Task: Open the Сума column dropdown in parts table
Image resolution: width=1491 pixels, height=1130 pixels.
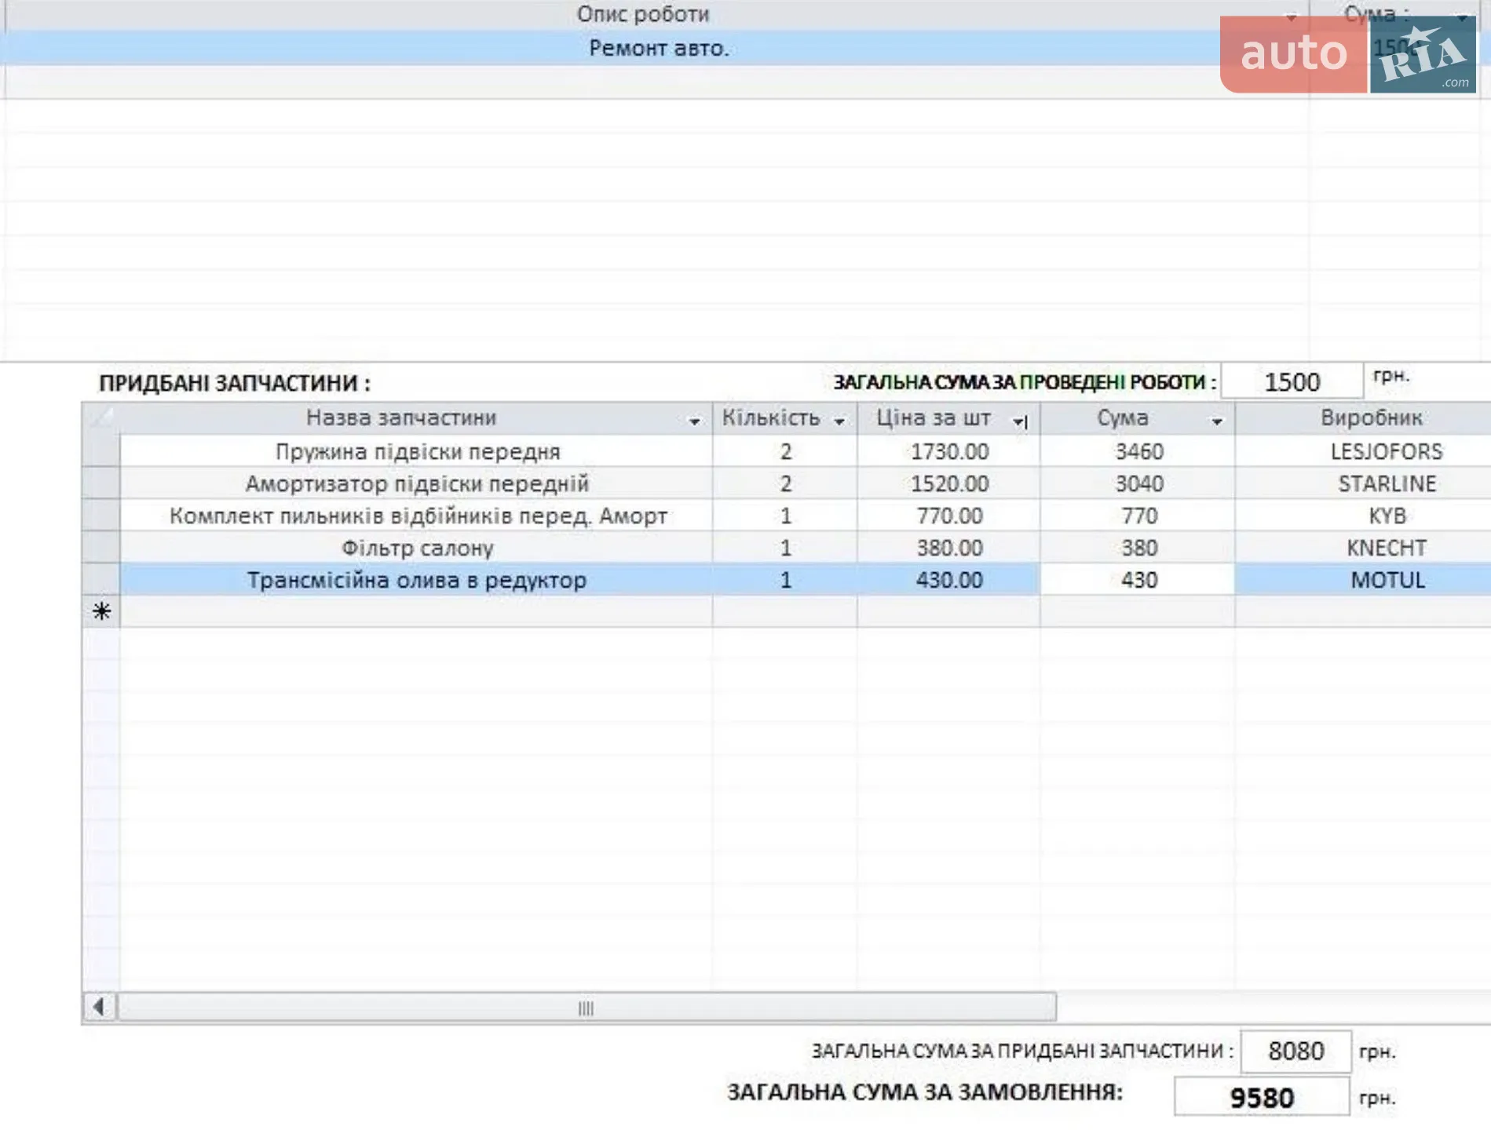Action: click(x=1216, y=421)
